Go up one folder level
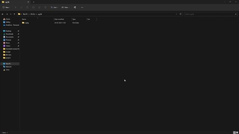239x134 pixels. click(14, 14)
